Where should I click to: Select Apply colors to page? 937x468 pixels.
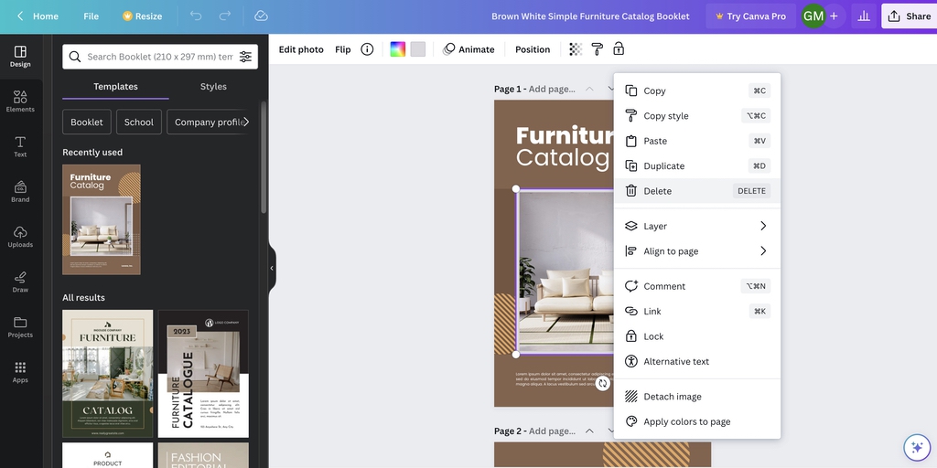pos(696,421)
